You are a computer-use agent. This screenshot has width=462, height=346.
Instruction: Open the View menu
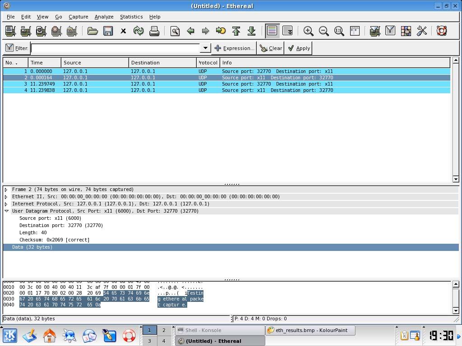coord(42,17)
